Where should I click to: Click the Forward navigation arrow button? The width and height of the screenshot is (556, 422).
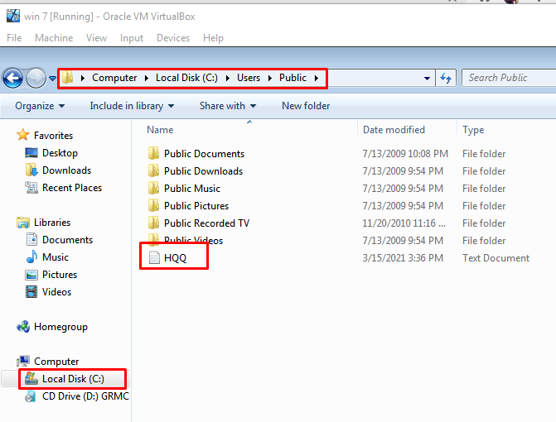click(36, 79)
